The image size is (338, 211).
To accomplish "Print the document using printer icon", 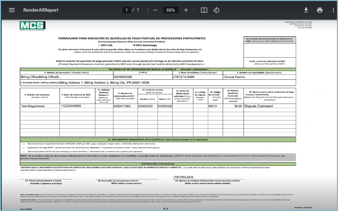I will point(319,10).
